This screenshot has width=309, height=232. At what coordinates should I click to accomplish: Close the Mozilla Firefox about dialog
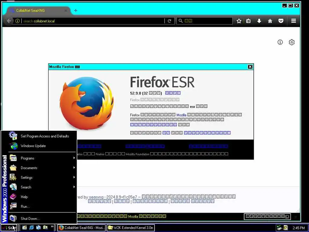tap(250, 67)
